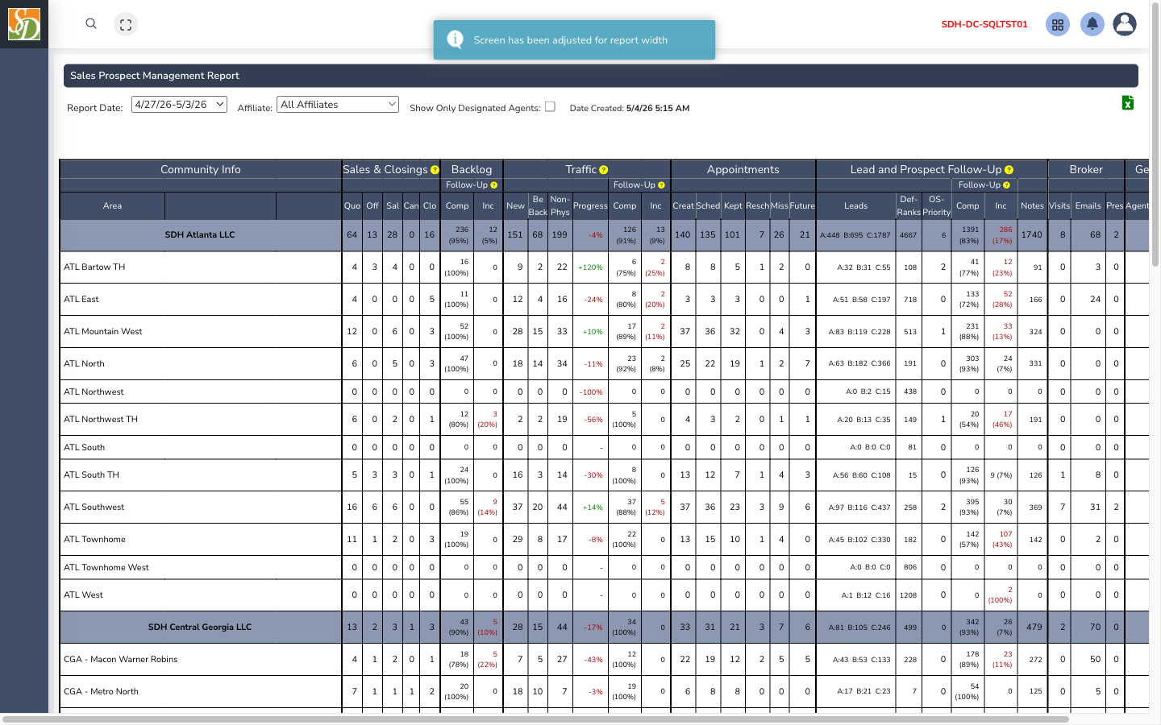Click the Sales Prospect Management Report title bar

601,76
